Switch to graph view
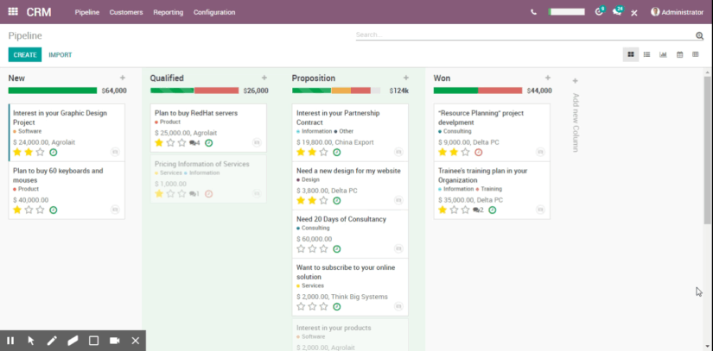 pyautogui.click(x=663, y=54)
